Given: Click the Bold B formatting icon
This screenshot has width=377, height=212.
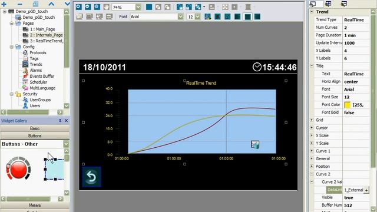Looking at the screenshot, I should coord(217,16).
